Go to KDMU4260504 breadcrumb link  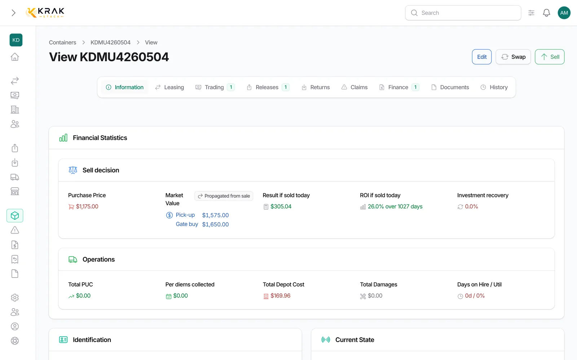point(110,42)
